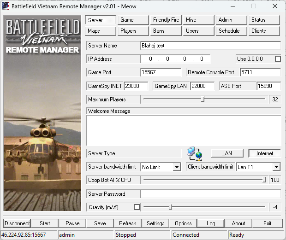286x240 pixels.
Task: Click the Maximum Players slider handle
Action: click(203, 99)
